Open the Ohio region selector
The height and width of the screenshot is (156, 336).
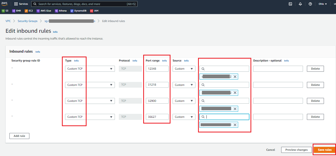[x=323, y=4]
